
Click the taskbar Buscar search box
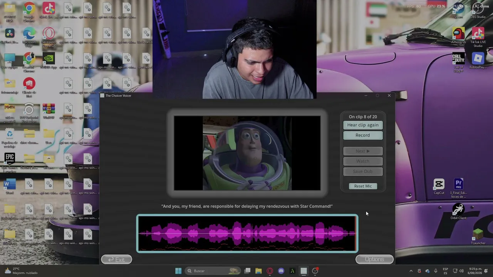pyautogui.click(x=212, y=271)
